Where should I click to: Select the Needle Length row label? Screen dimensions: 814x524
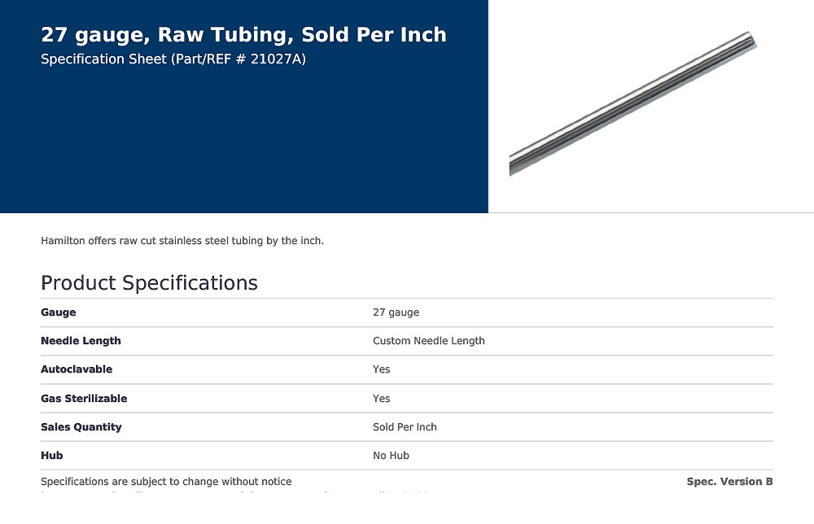(x=81, y=341)
